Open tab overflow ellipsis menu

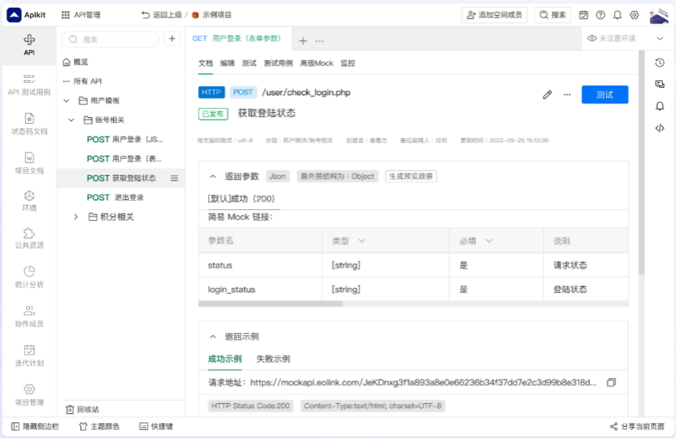pyautogui.click(x=319, y=41)
